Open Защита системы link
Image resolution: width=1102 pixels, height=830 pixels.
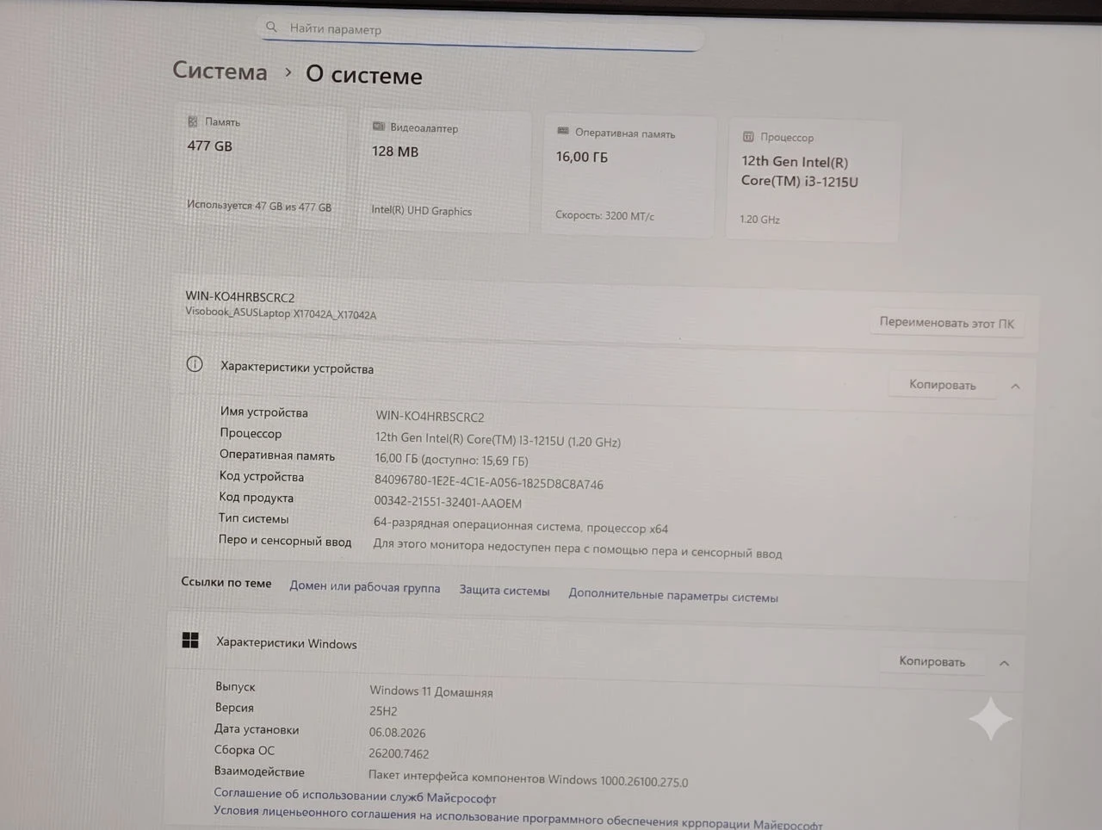pyautogui.click(x=504, y=591)
